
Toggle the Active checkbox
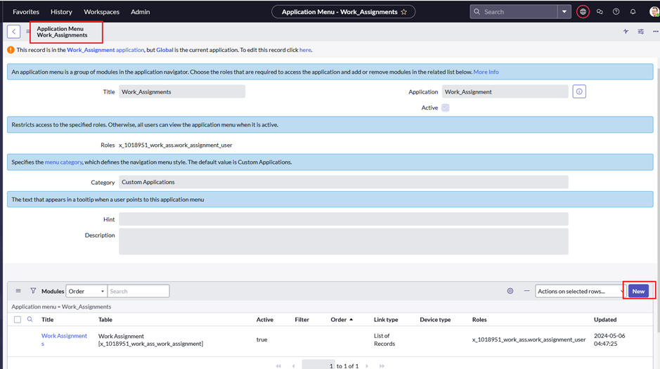click(x=445, y=108)
